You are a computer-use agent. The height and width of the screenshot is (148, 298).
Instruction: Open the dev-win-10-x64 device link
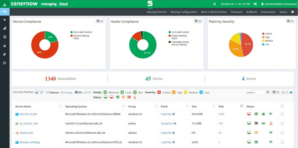pyautogui.click(x=28, y=114)
